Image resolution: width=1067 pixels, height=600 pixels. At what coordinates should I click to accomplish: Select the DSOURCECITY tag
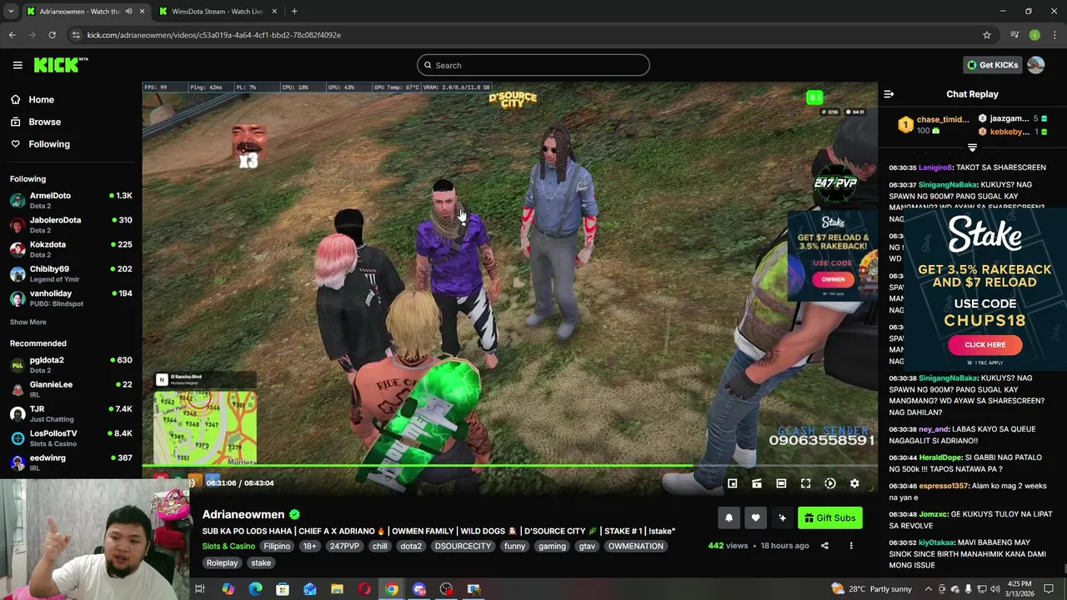point(463,546)
